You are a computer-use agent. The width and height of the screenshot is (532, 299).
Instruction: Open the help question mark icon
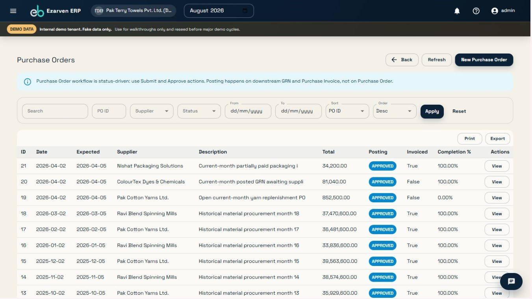(x=476, y=11)
